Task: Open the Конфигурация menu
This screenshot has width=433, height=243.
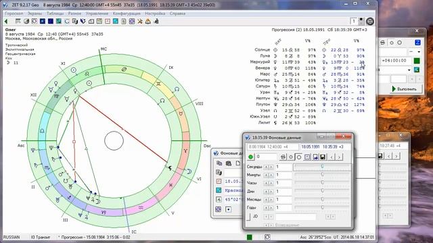Action: (127, 13)
